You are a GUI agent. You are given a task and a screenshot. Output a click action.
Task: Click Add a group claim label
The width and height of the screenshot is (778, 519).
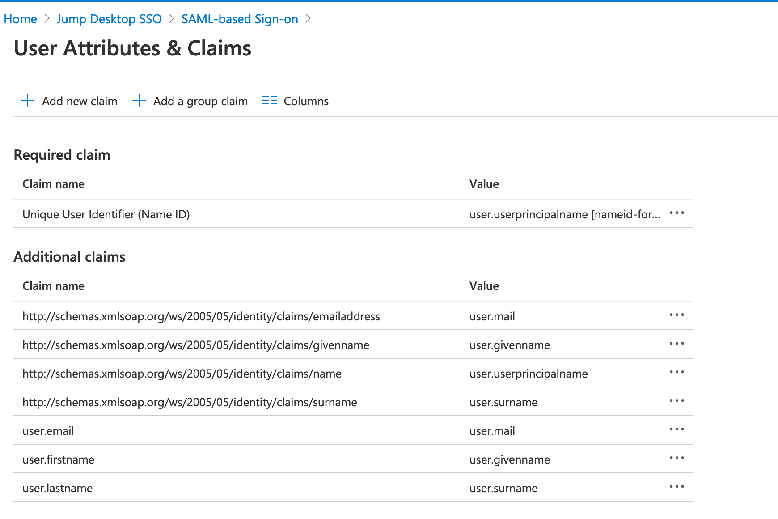[x=200, y=102]
